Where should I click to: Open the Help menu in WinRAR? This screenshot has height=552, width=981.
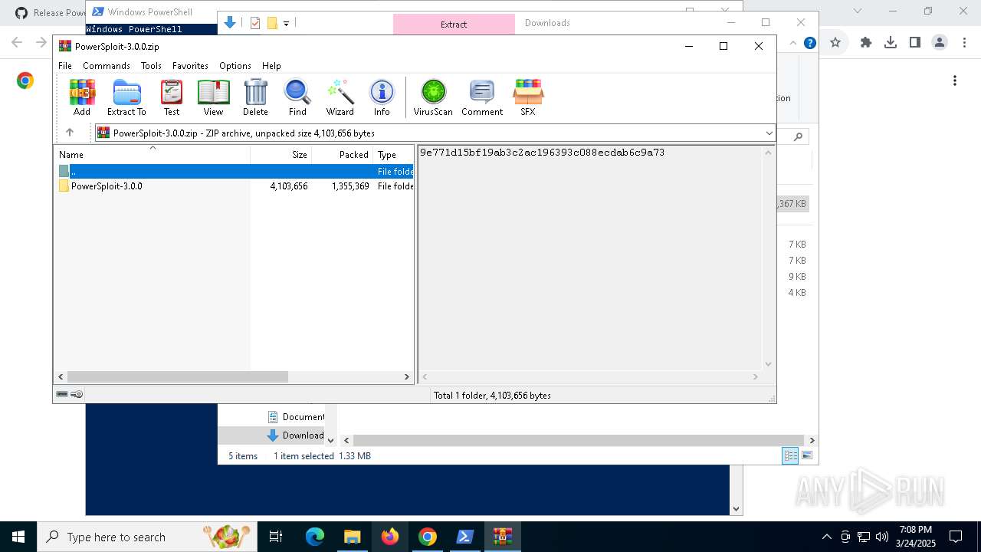tap(271, 66)
